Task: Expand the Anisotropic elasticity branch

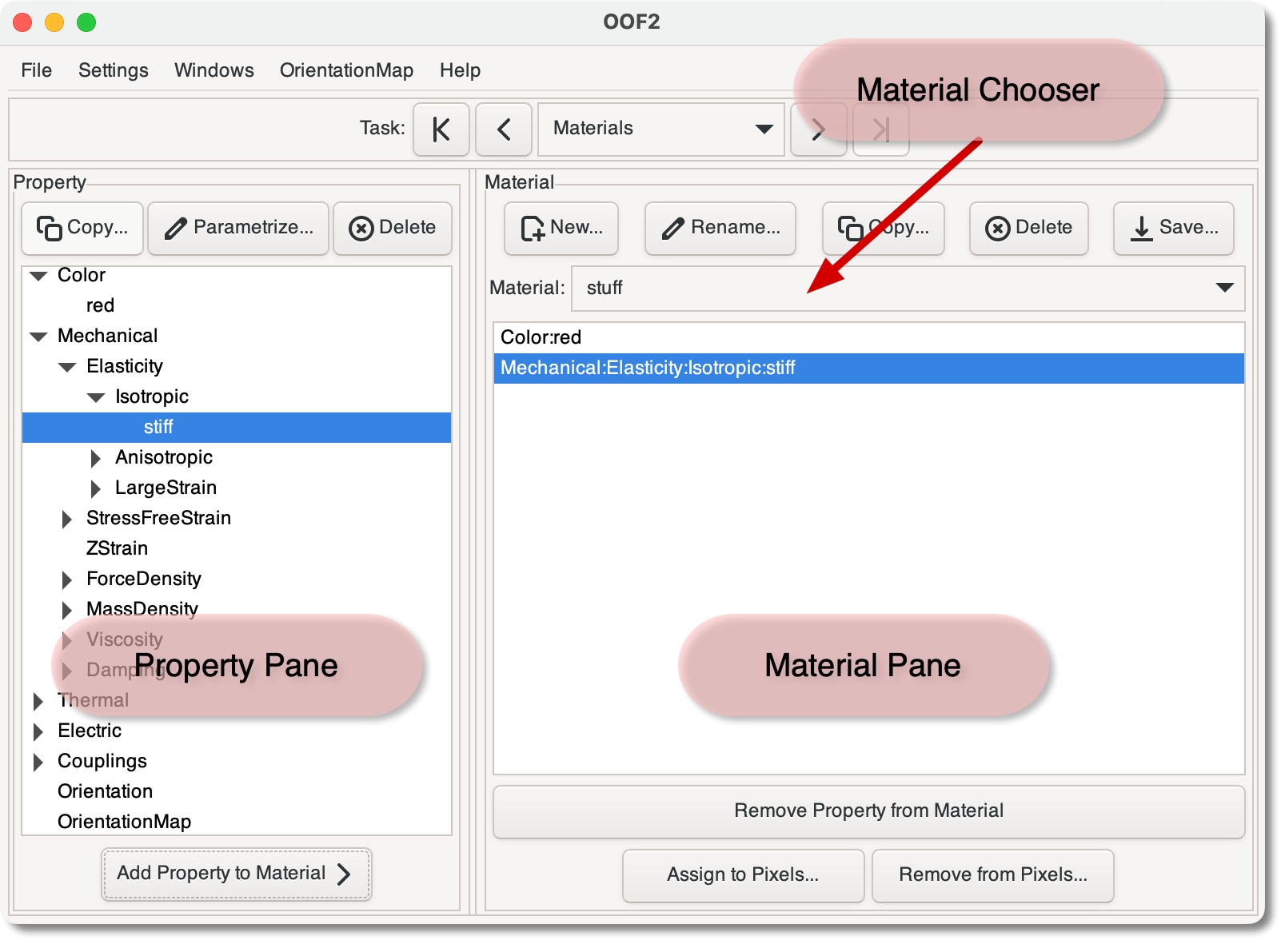Action: point(96,457)
